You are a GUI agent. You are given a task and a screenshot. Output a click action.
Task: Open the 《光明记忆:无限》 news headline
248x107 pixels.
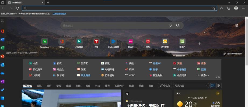145,105
